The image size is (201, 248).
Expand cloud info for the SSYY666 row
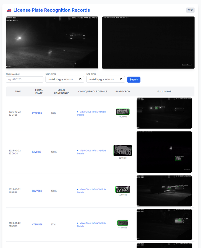coord(92,191)
